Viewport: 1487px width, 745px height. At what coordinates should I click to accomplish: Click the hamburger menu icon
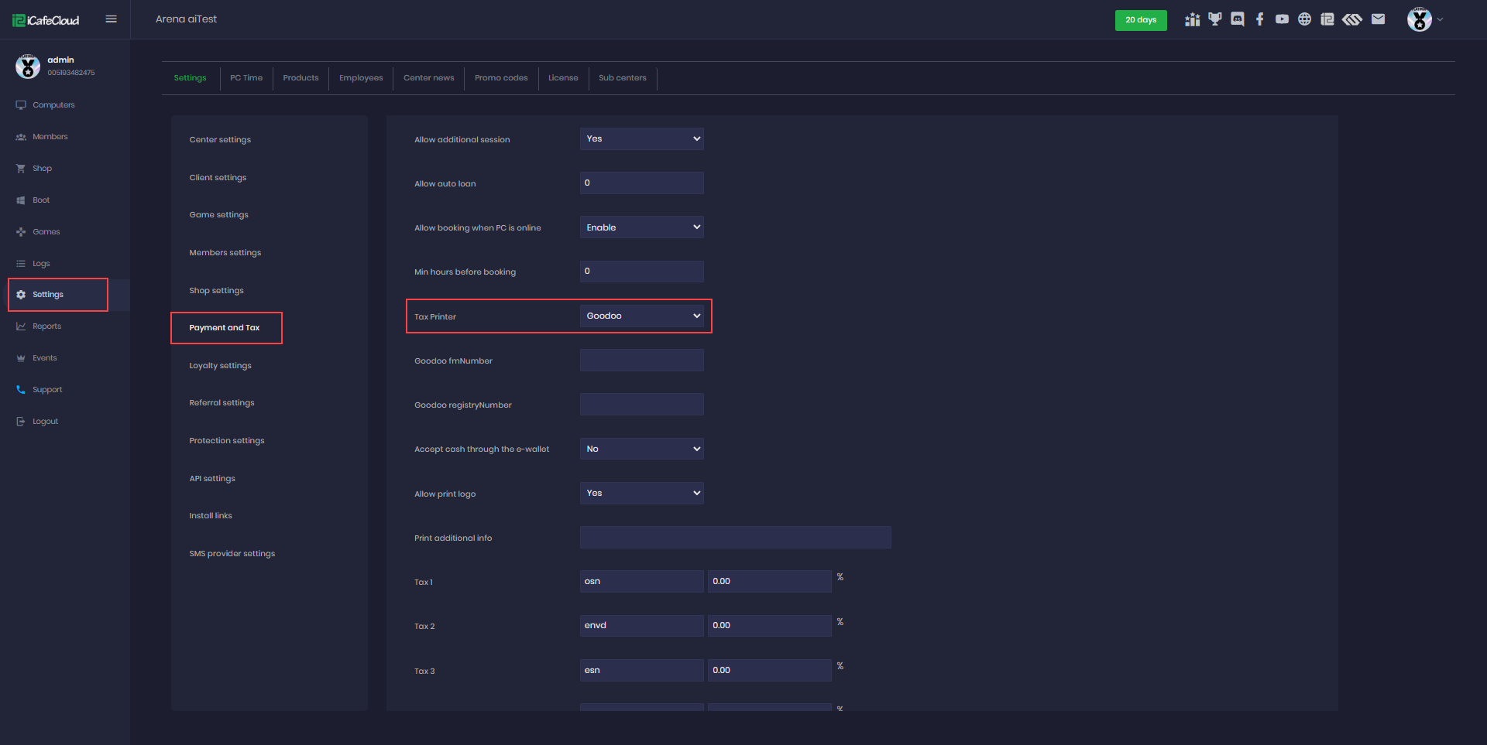[111, 19]
